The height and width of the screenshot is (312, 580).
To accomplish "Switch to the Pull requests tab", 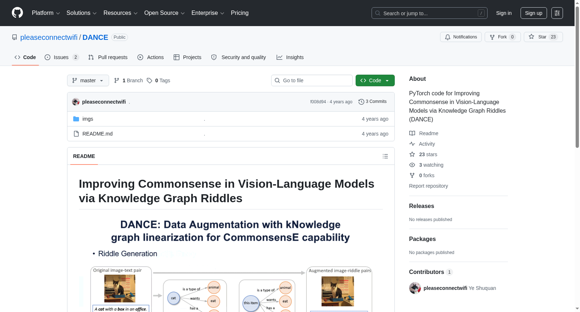I will (x=108, y=57).
